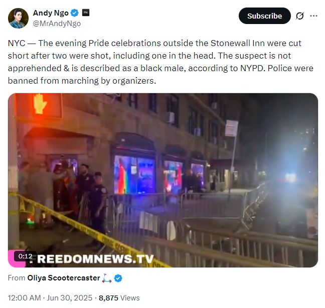This screenshot has height=308, width=325.
Task: Click the rainbow flag window in the video
Action: click(x=134, y=175)
